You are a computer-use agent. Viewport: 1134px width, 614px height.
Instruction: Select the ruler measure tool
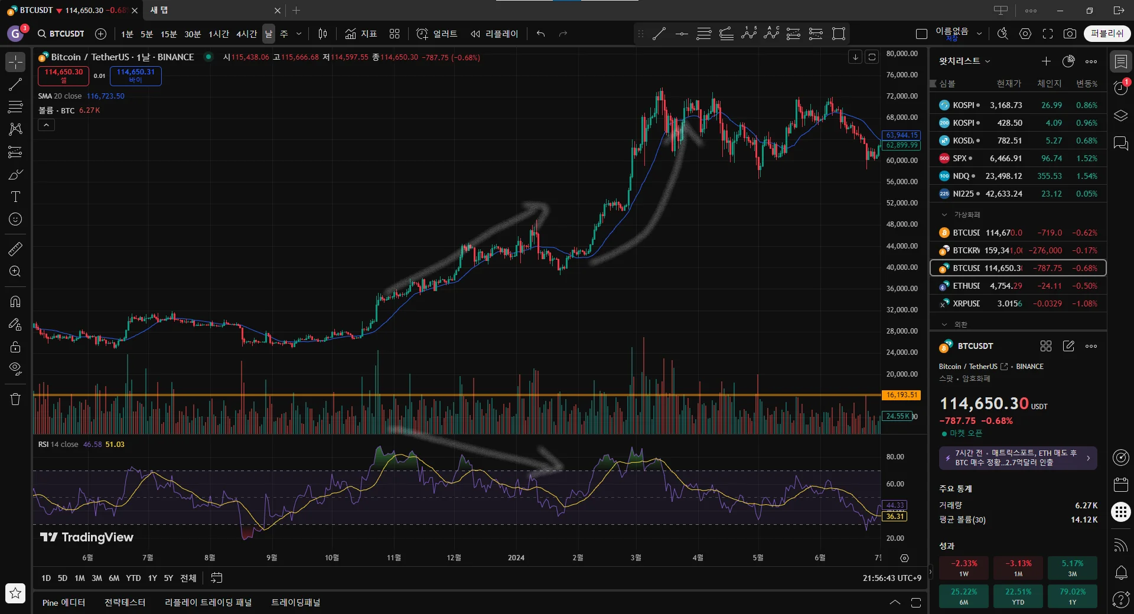click(x=15, y=249)
